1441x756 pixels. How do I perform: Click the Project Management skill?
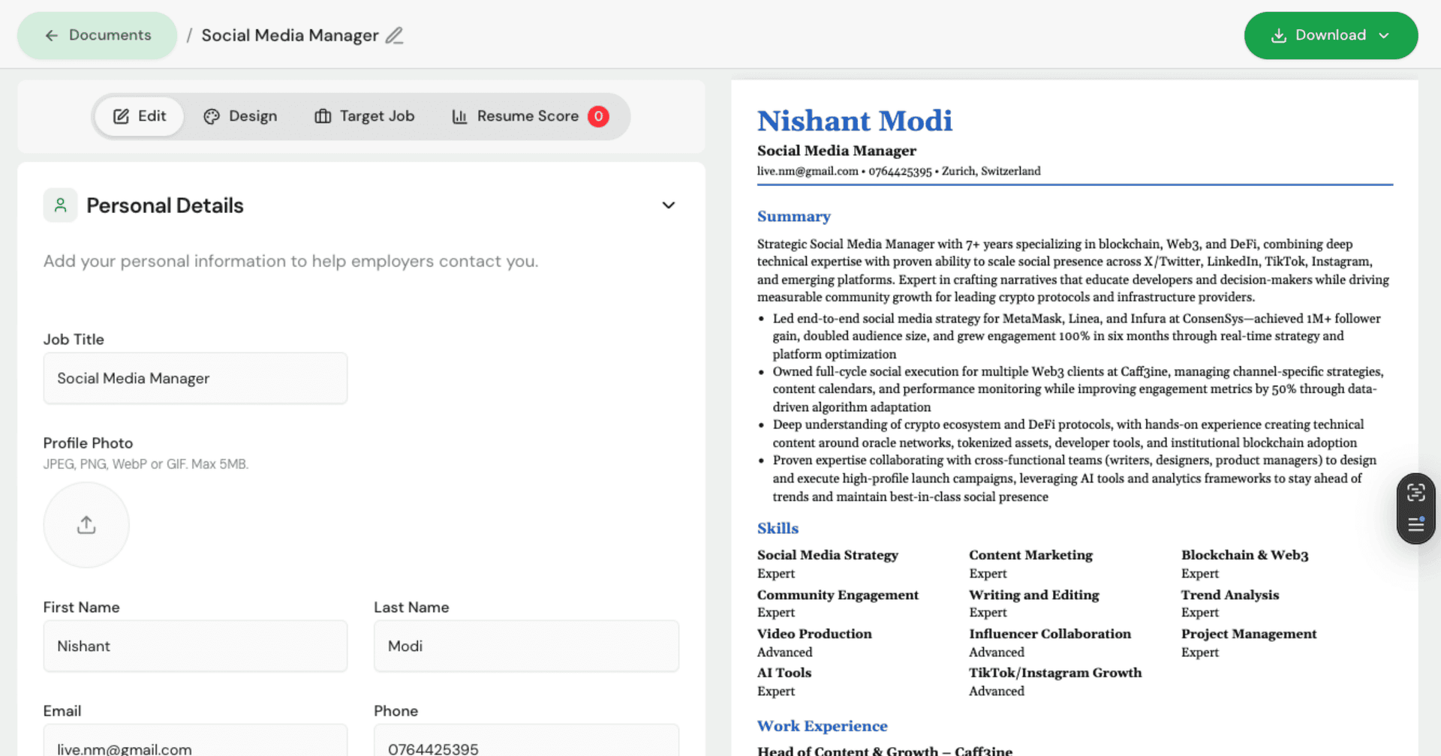(1248, 634)
